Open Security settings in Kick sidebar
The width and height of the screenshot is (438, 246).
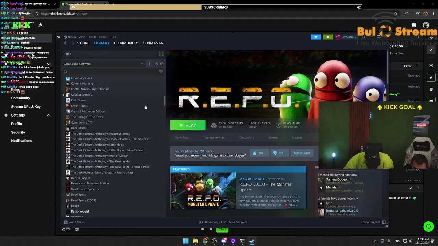(18, 132)
